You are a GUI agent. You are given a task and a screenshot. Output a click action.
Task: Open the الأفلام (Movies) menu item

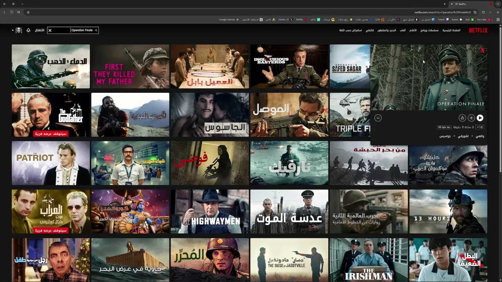pos(413,30)
